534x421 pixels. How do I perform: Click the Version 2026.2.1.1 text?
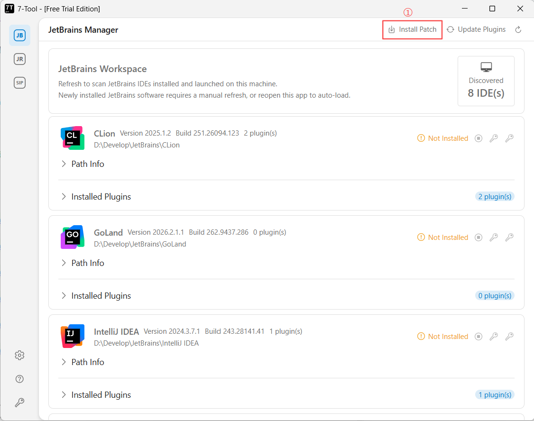(x=156, y=232)
